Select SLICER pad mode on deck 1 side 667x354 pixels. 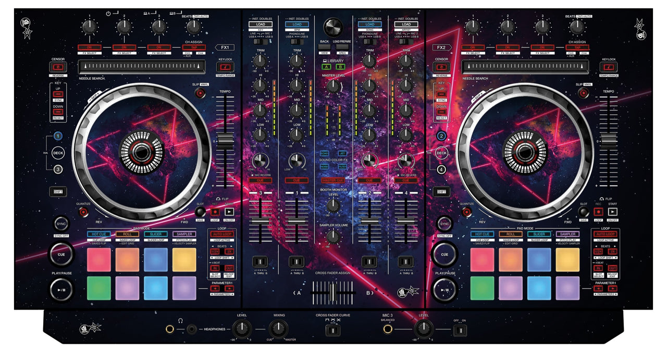point(156,235)
